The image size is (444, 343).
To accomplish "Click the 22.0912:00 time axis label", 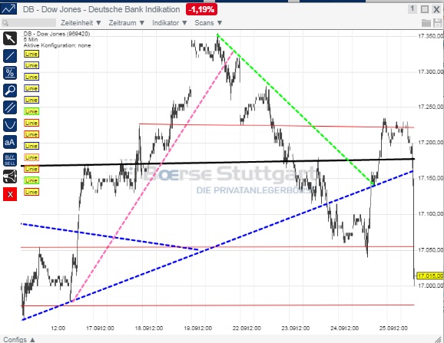I will click(x=247, y=328).
